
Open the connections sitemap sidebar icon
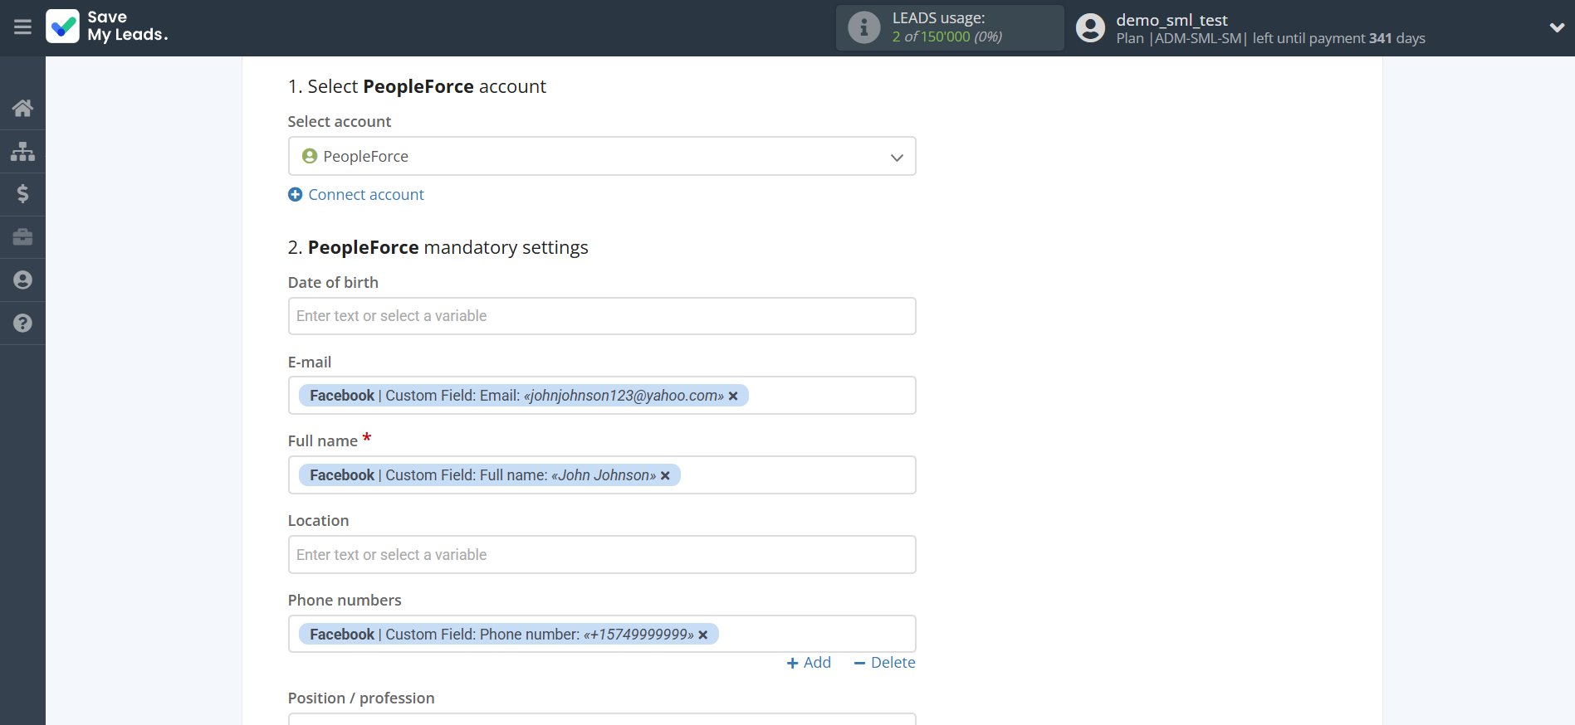coord(22,151)
